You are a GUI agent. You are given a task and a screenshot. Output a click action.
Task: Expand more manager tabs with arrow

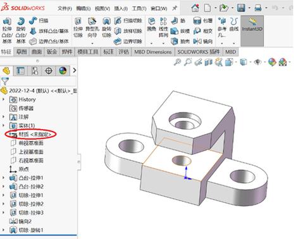(74, 70)
